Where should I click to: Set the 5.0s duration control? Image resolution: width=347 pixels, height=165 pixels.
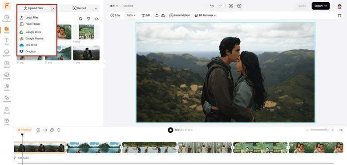pyautogui.click(x=115, y=15)
